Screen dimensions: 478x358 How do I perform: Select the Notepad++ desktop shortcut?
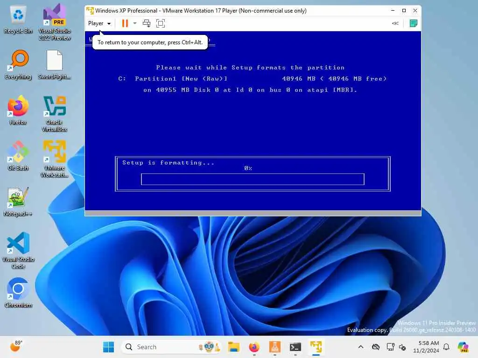(x=18, y=201)
